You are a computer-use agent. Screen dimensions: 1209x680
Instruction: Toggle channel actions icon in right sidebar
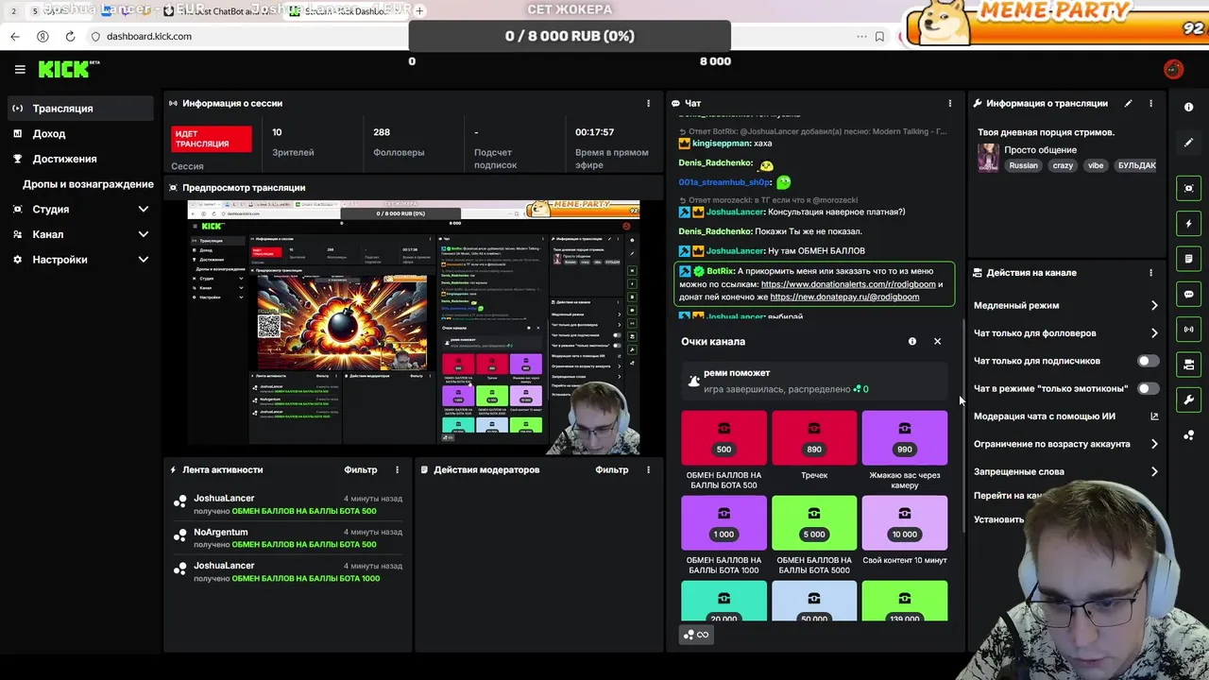1189,365
